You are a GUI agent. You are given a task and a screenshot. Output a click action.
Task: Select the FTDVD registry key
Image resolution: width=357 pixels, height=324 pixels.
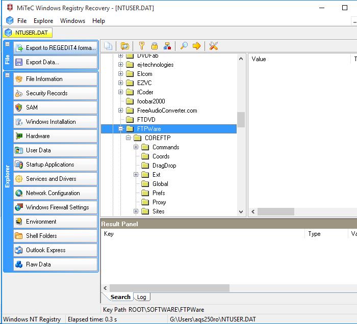tap(146, 119)
